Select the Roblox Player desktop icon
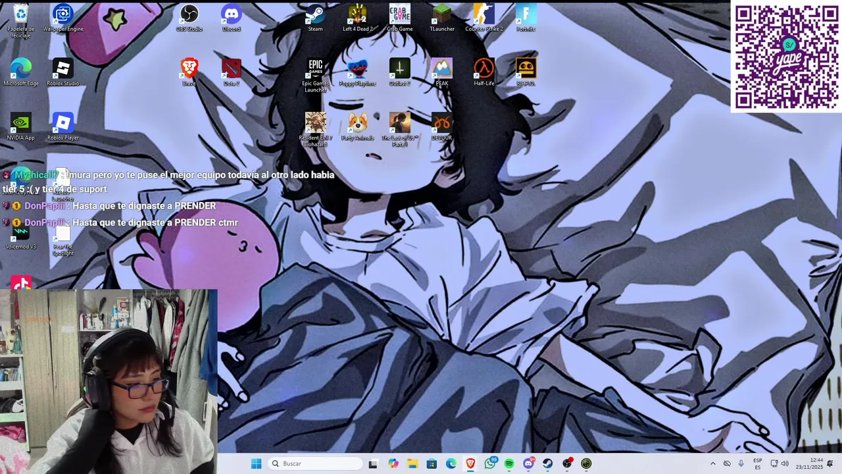 point(63,126)
